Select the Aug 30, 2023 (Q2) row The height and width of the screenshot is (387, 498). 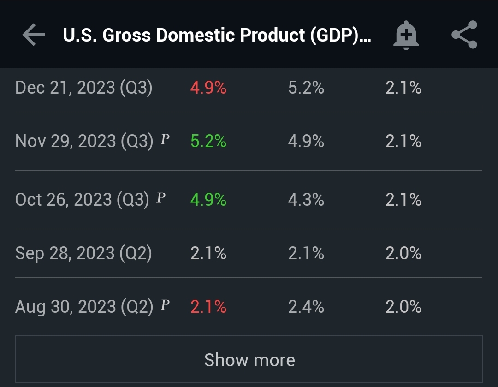[249, 307]
